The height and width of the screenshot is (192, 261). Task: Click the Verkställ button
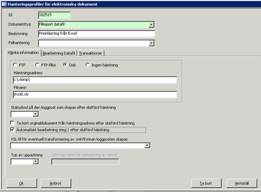pos(242,183)
